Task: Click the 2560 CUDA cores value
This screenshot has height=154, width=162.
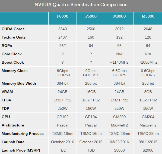Action: click(x=91, y=29)
